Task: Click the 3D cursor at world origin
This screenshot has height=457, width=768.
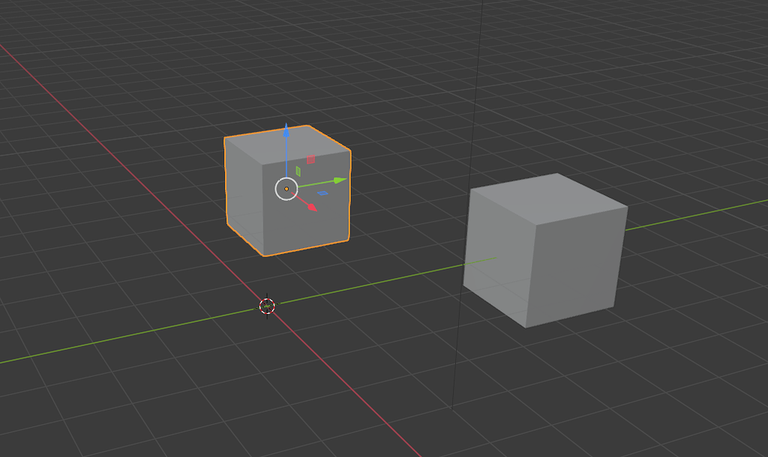Action: [x=268, y=306]
